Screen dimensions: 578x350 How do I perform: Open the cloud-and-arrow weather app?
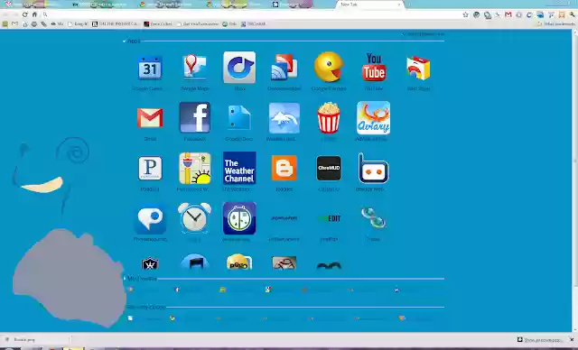(x=284, y=118)
